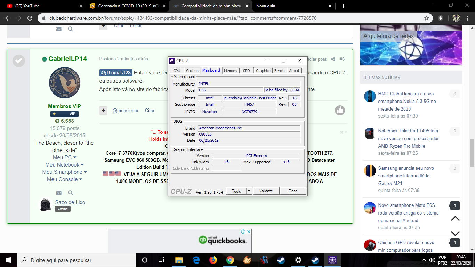Click the ad info icon on quickbooks banner
The width and height of the screenshot is (475, 267).
point(243,232)
